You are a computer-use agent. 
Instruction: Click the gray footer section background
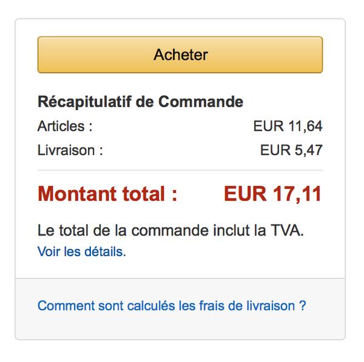tap(180, 327)
